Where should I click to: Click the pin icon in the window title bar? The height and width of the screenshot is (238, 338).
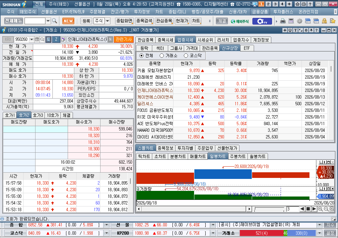(x=311, y=30)
